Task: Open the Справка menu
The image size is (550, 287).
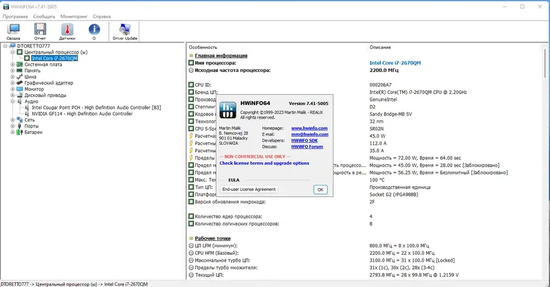Action: pyautogui.click(x=102, y=16)
